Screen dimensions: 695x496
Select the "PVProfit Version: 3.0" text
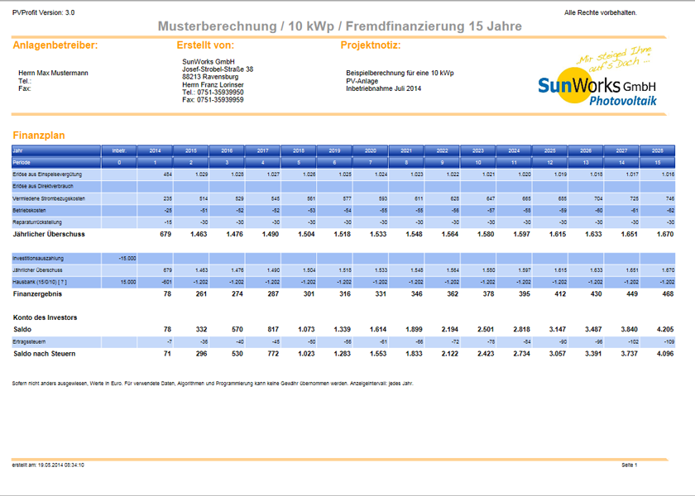click(x=43, y=13)
